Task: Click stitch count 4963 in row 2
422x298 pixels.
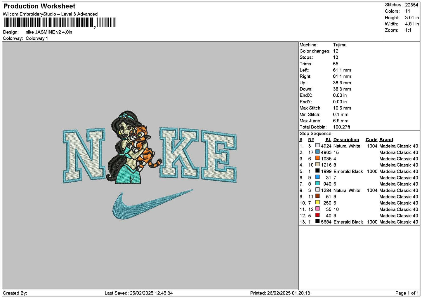Action: point(326,152)
